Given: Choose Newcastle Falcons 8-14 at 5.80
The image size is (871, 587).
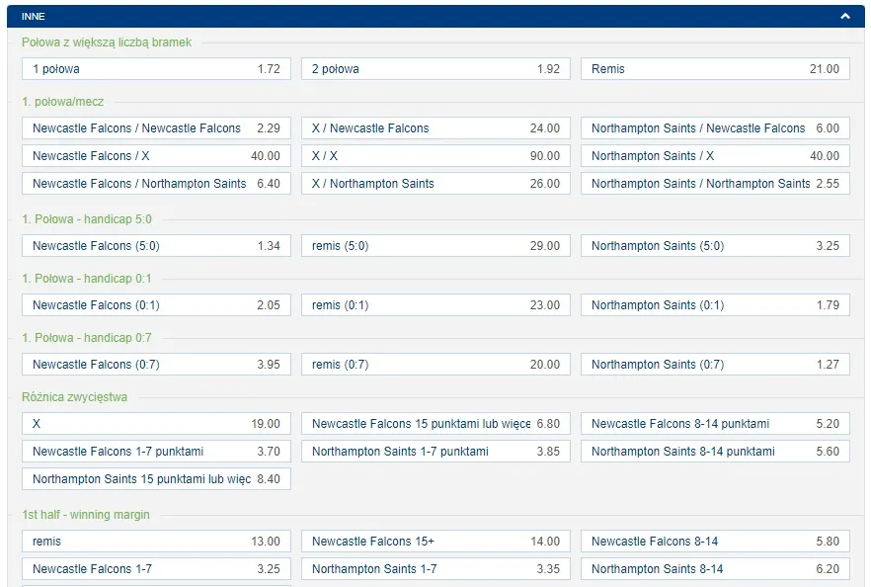Looking at the screenshot, I should tap(715, 542).
